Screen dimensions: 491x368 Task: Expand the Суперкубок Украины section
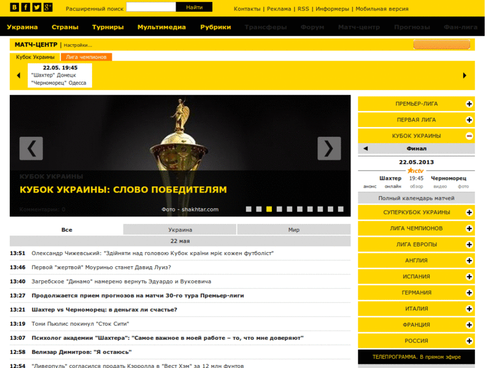pyautogui.click(x=469, y=212)
